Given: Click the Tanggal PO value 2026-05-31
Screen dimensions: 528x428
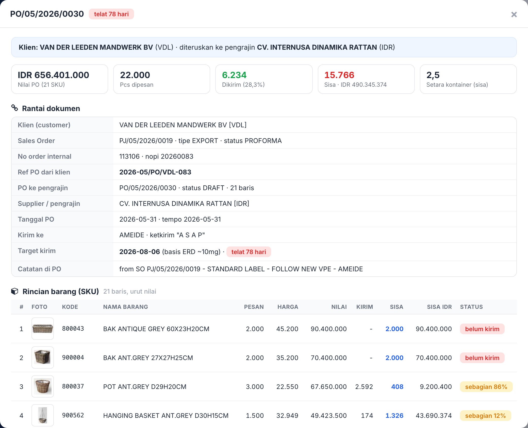Looking at the screenshot, I should 138,219.
